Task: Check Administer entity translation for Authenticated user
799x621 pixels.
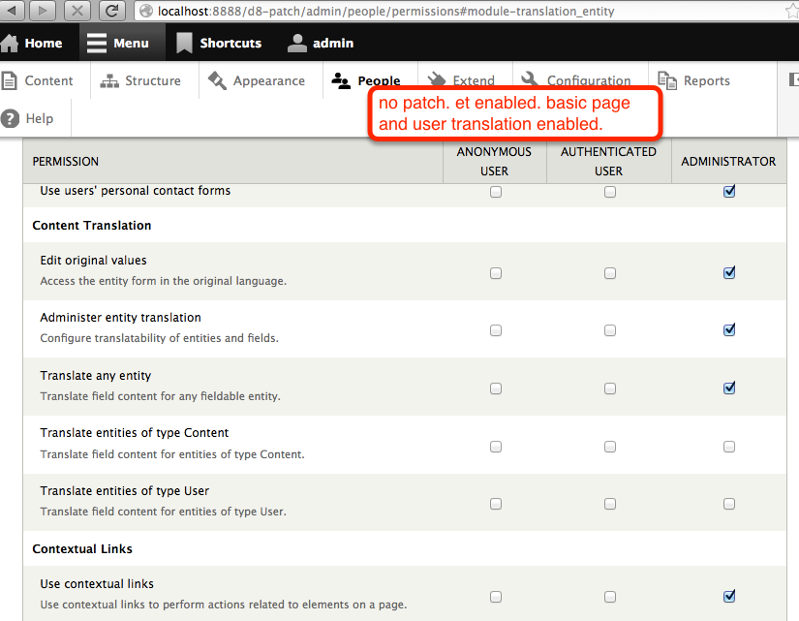Action: [x=609, y=330]
